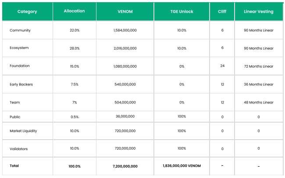Select the Team category cell
285x178 pixels.
tap(14, 103)
